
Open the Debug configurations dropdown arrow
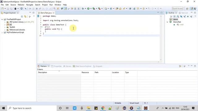[85, 9]
